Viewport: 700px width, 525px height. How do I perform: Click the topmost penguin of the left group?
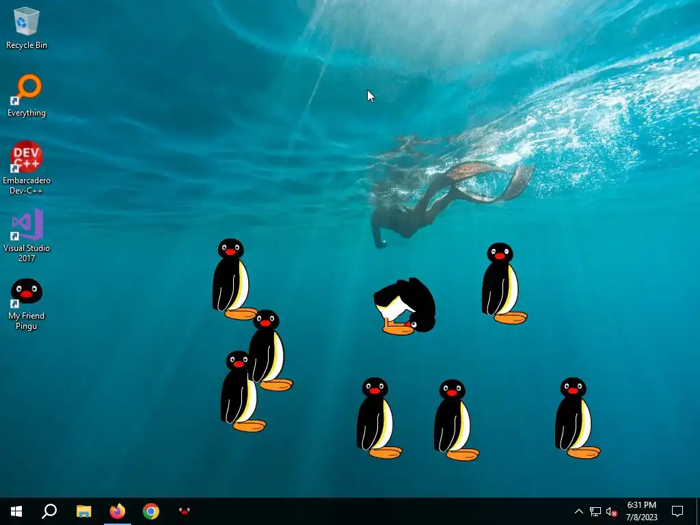[234, 279]
